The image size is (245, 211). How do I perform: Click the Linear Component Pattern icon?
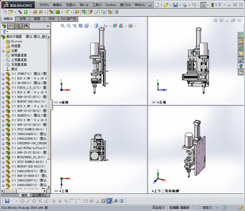pos(26,12)
